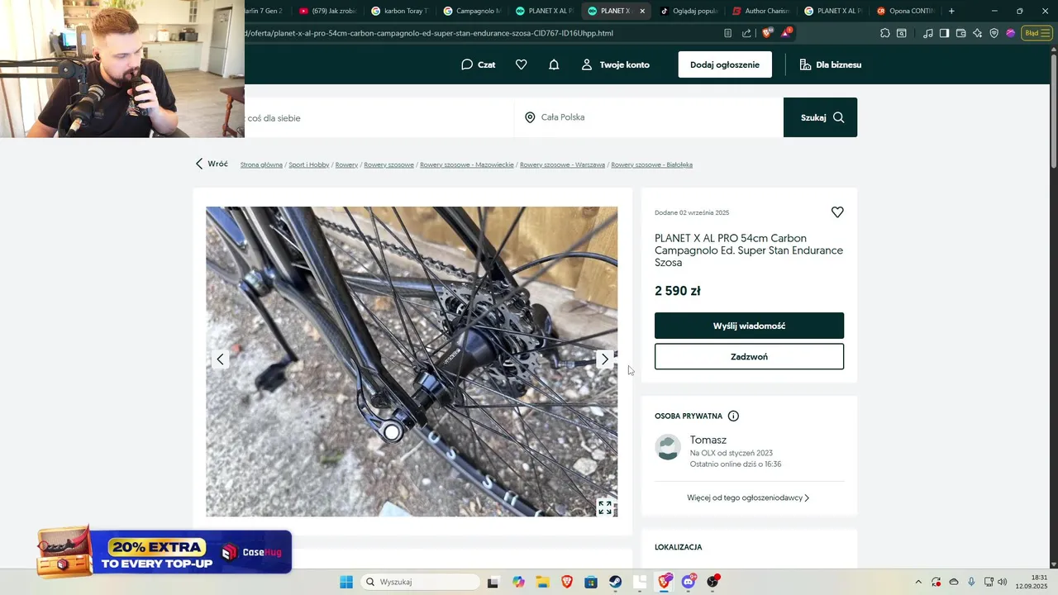The width and height of the screenshot is (1058, 595).
Task: Click the search keyword input field
Action: (x=379, y=117)
